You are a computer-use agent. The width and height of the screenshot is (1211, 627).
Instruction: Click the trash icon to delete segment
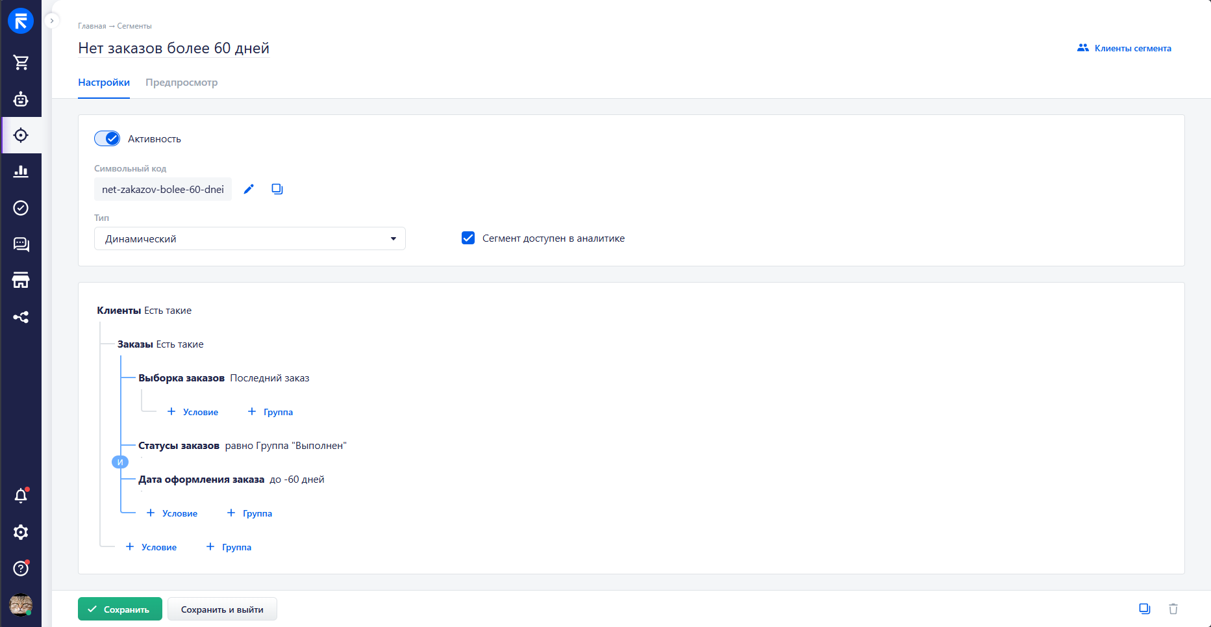click(x=1173, y=609)
